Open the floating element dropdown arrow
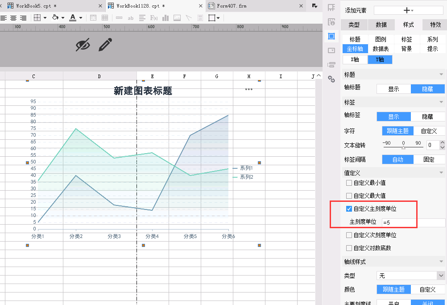The height and width of the screenshot is (305, 447). point(218,18)
